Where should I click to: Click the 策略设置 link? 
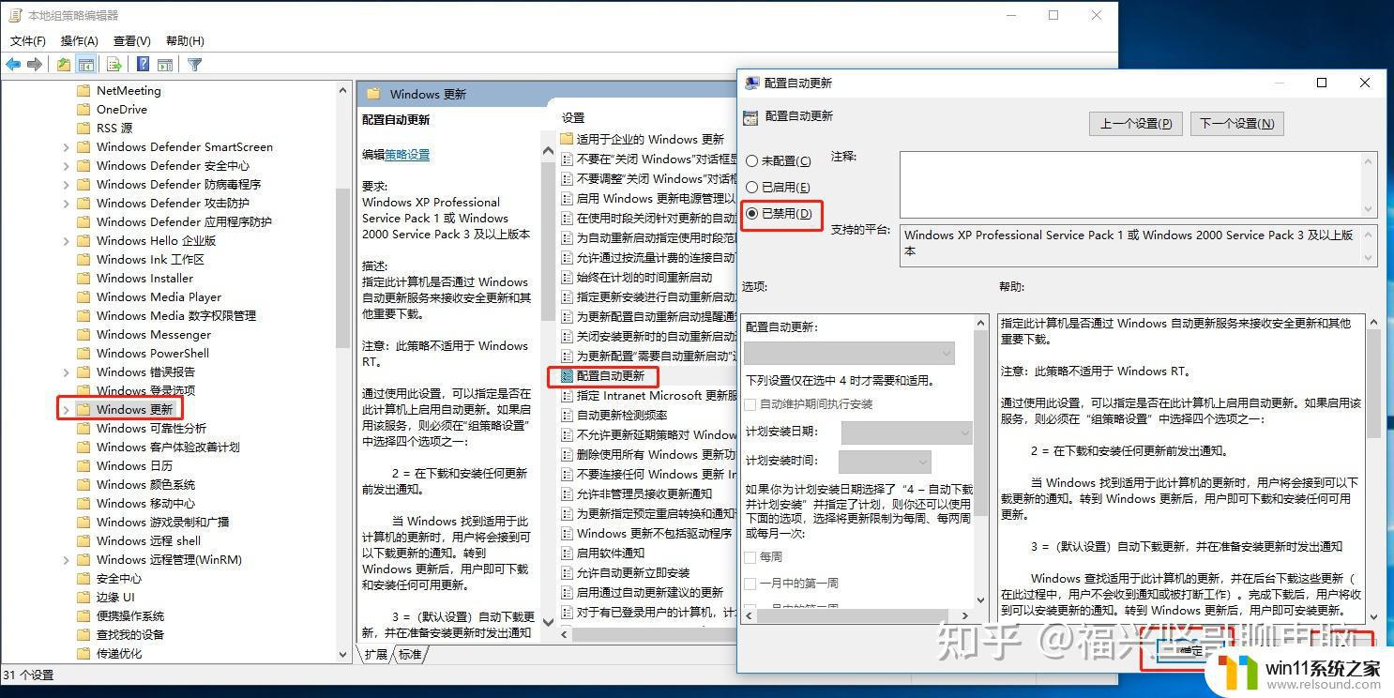(407, 155)
